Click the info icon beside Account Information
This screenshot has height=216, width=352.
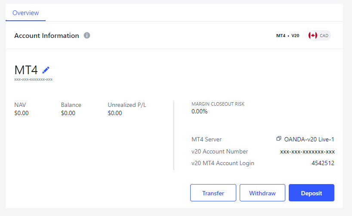(x=87, y=35)
